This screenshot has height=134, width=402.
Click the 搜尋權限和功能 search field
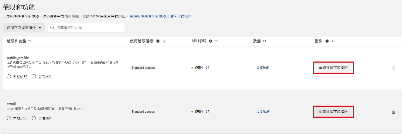point(88,28)
